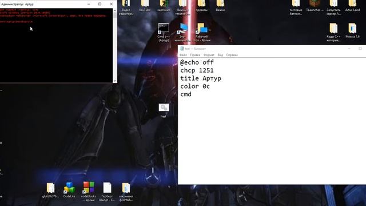
Task: Click the Администратор: Артур title bar text
Action: pos(17,4)
